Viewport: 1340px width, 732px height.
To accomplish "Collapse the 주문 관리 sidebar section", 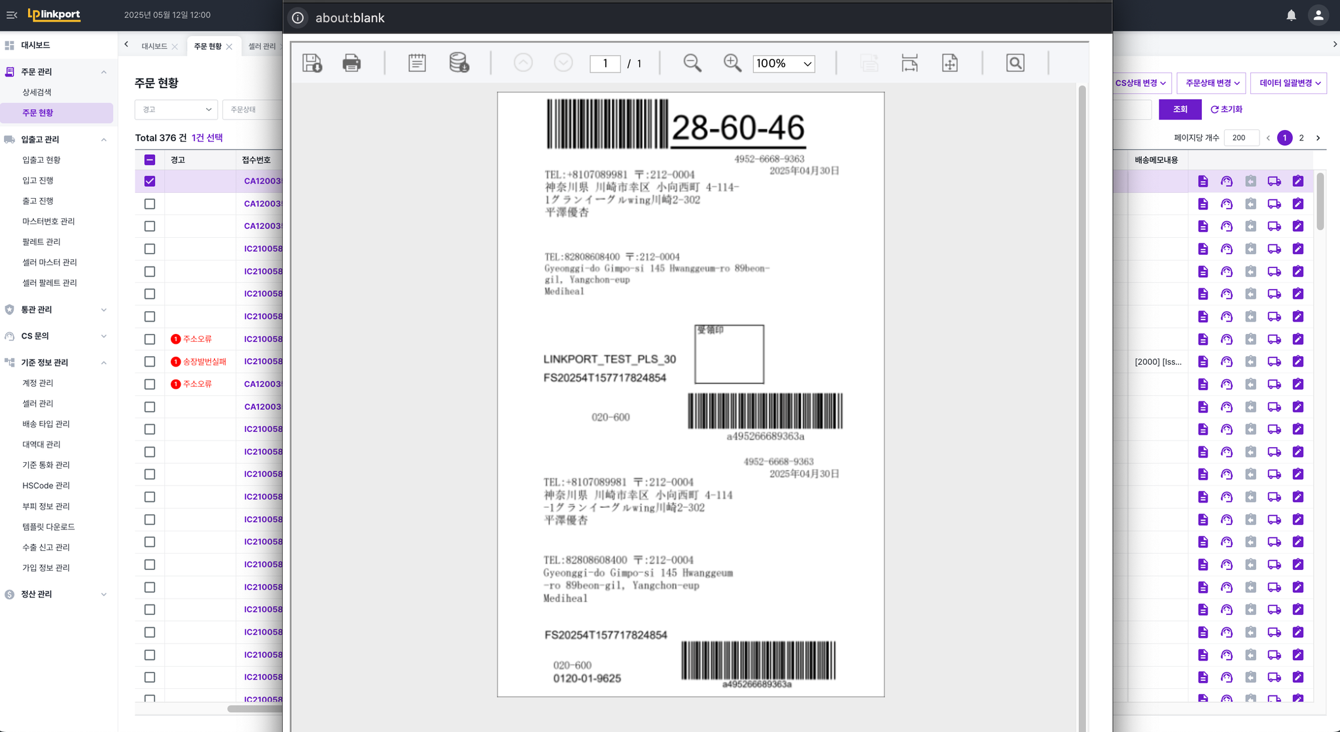I will click(103, 72).
